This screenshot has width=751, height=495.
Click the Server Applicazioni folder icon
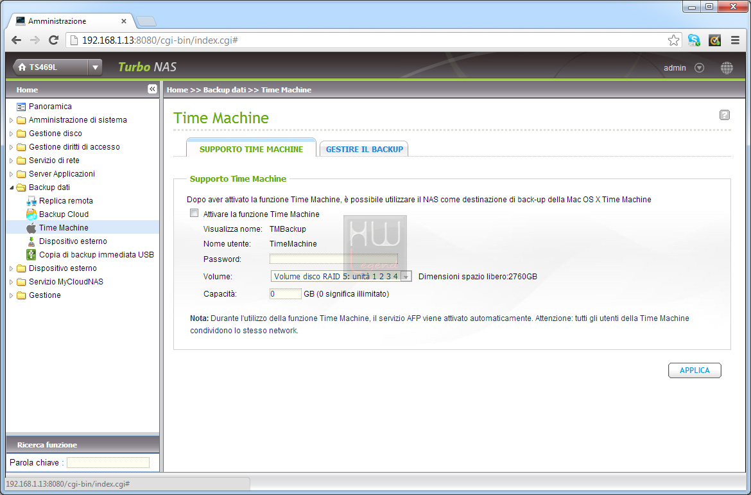click(x=21, y=173)
